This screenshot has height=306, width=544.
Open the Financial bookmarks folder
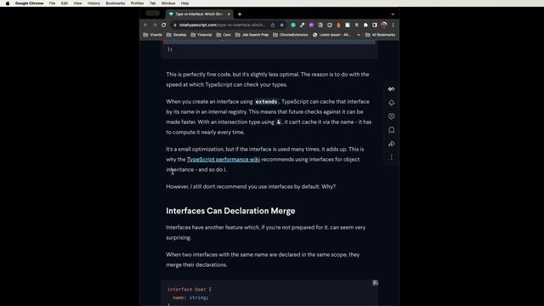(201, 35)
